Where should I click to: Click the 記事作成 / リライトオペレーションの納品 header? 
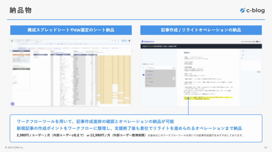[201, 30]
